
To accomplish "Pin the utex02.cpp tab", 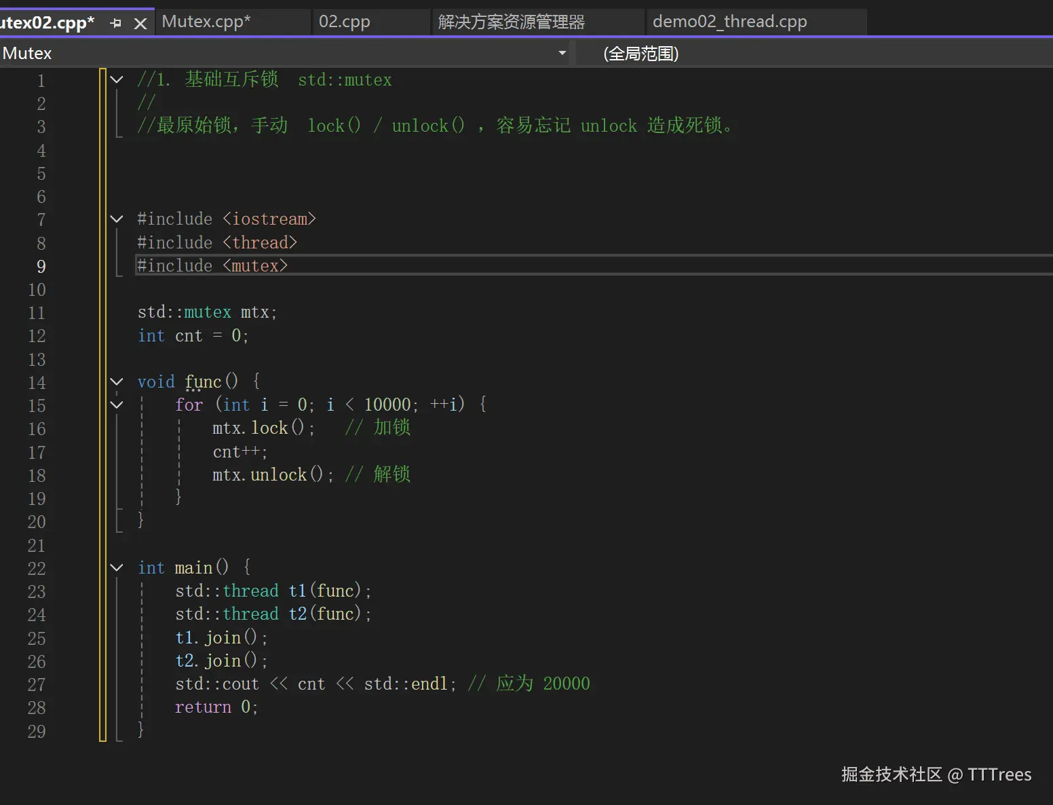I will tap(116, 23).
